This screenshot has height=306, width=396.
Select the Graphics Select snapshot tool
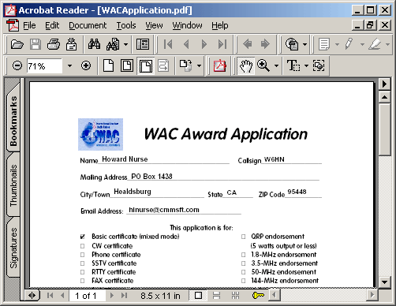319,65
